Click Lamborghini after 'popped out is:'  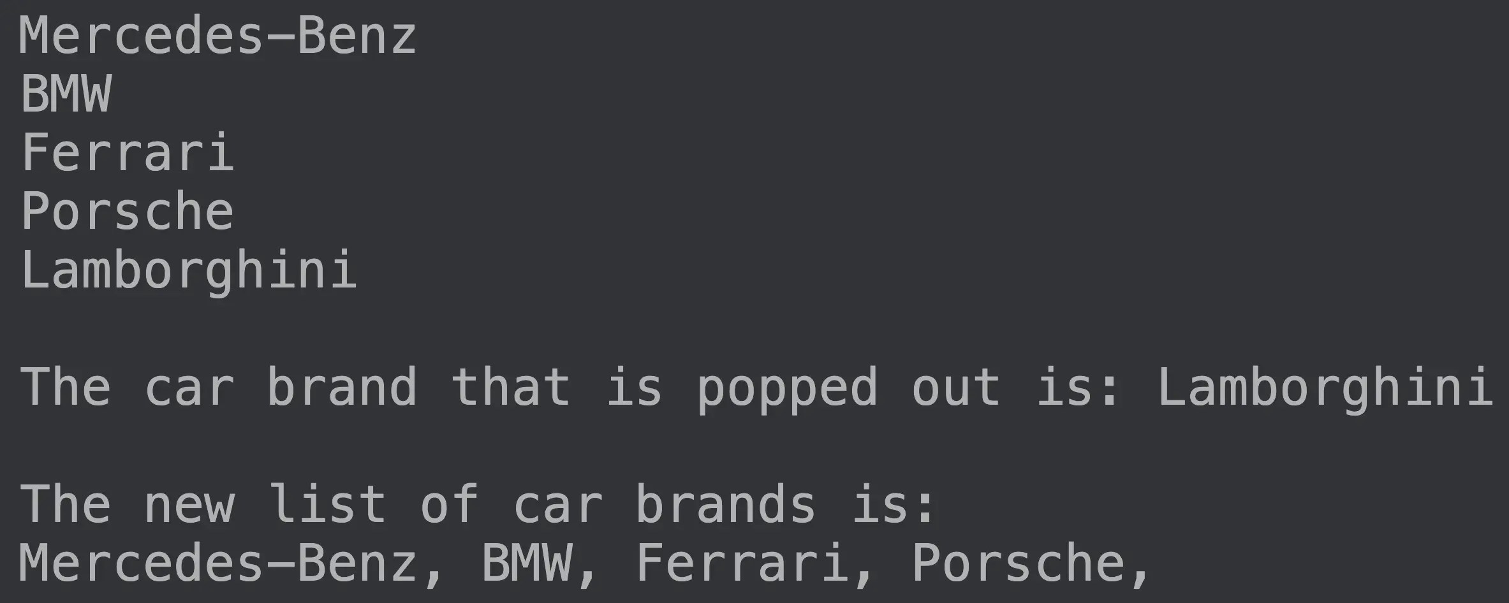(x=1325, y=387)
